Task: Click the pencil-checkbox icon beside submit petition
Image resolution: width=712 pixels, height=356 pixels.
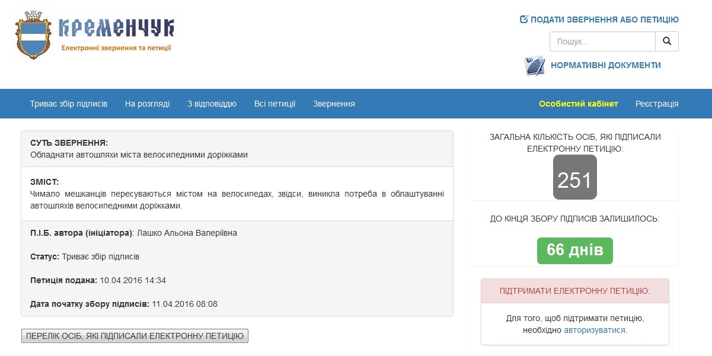Action: click(x=523, y=20)
